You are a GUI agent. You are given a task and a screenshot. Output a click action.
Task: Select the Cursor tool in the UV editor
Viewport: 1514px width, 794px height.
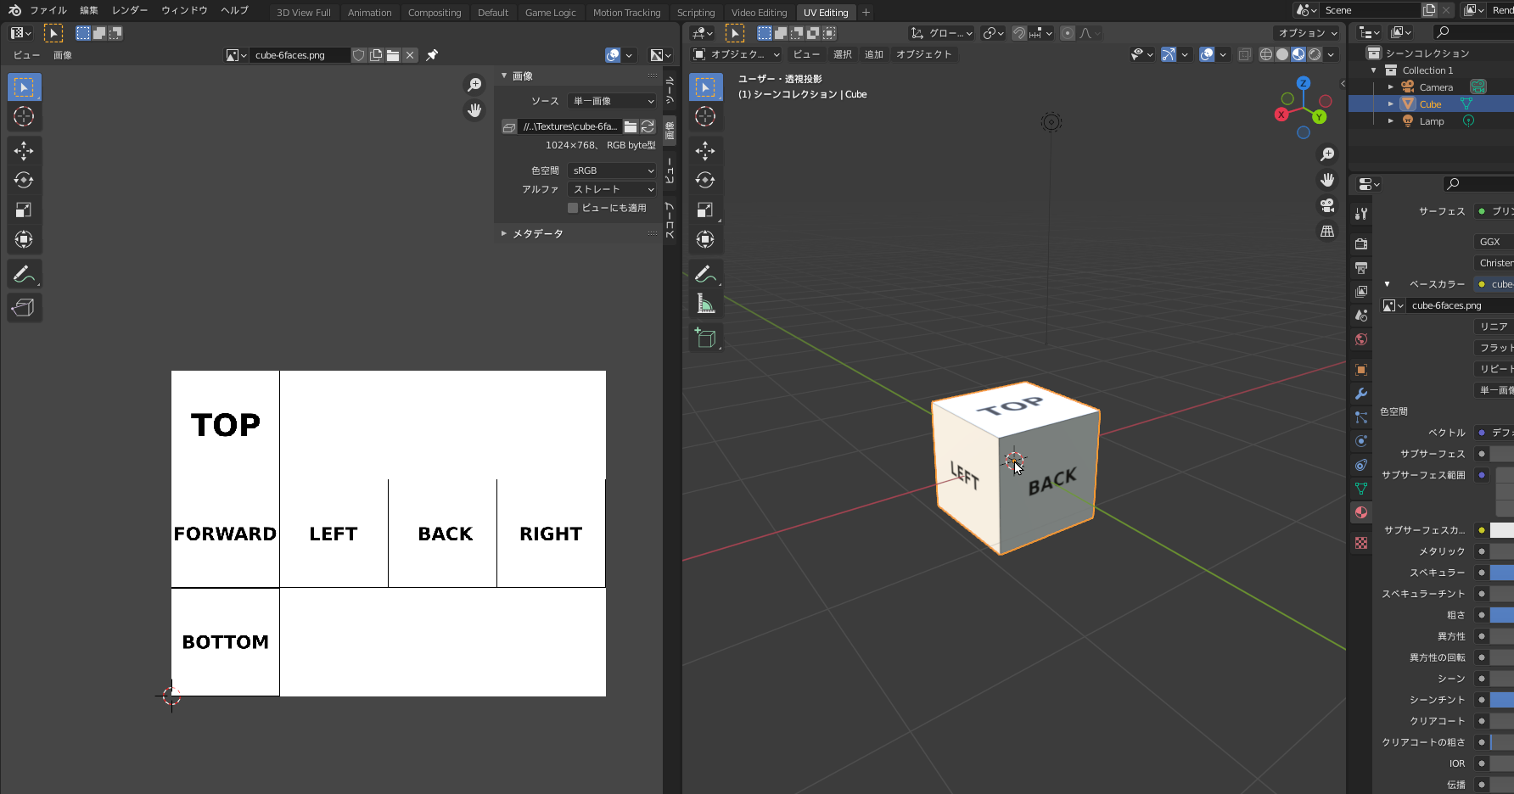24,117
